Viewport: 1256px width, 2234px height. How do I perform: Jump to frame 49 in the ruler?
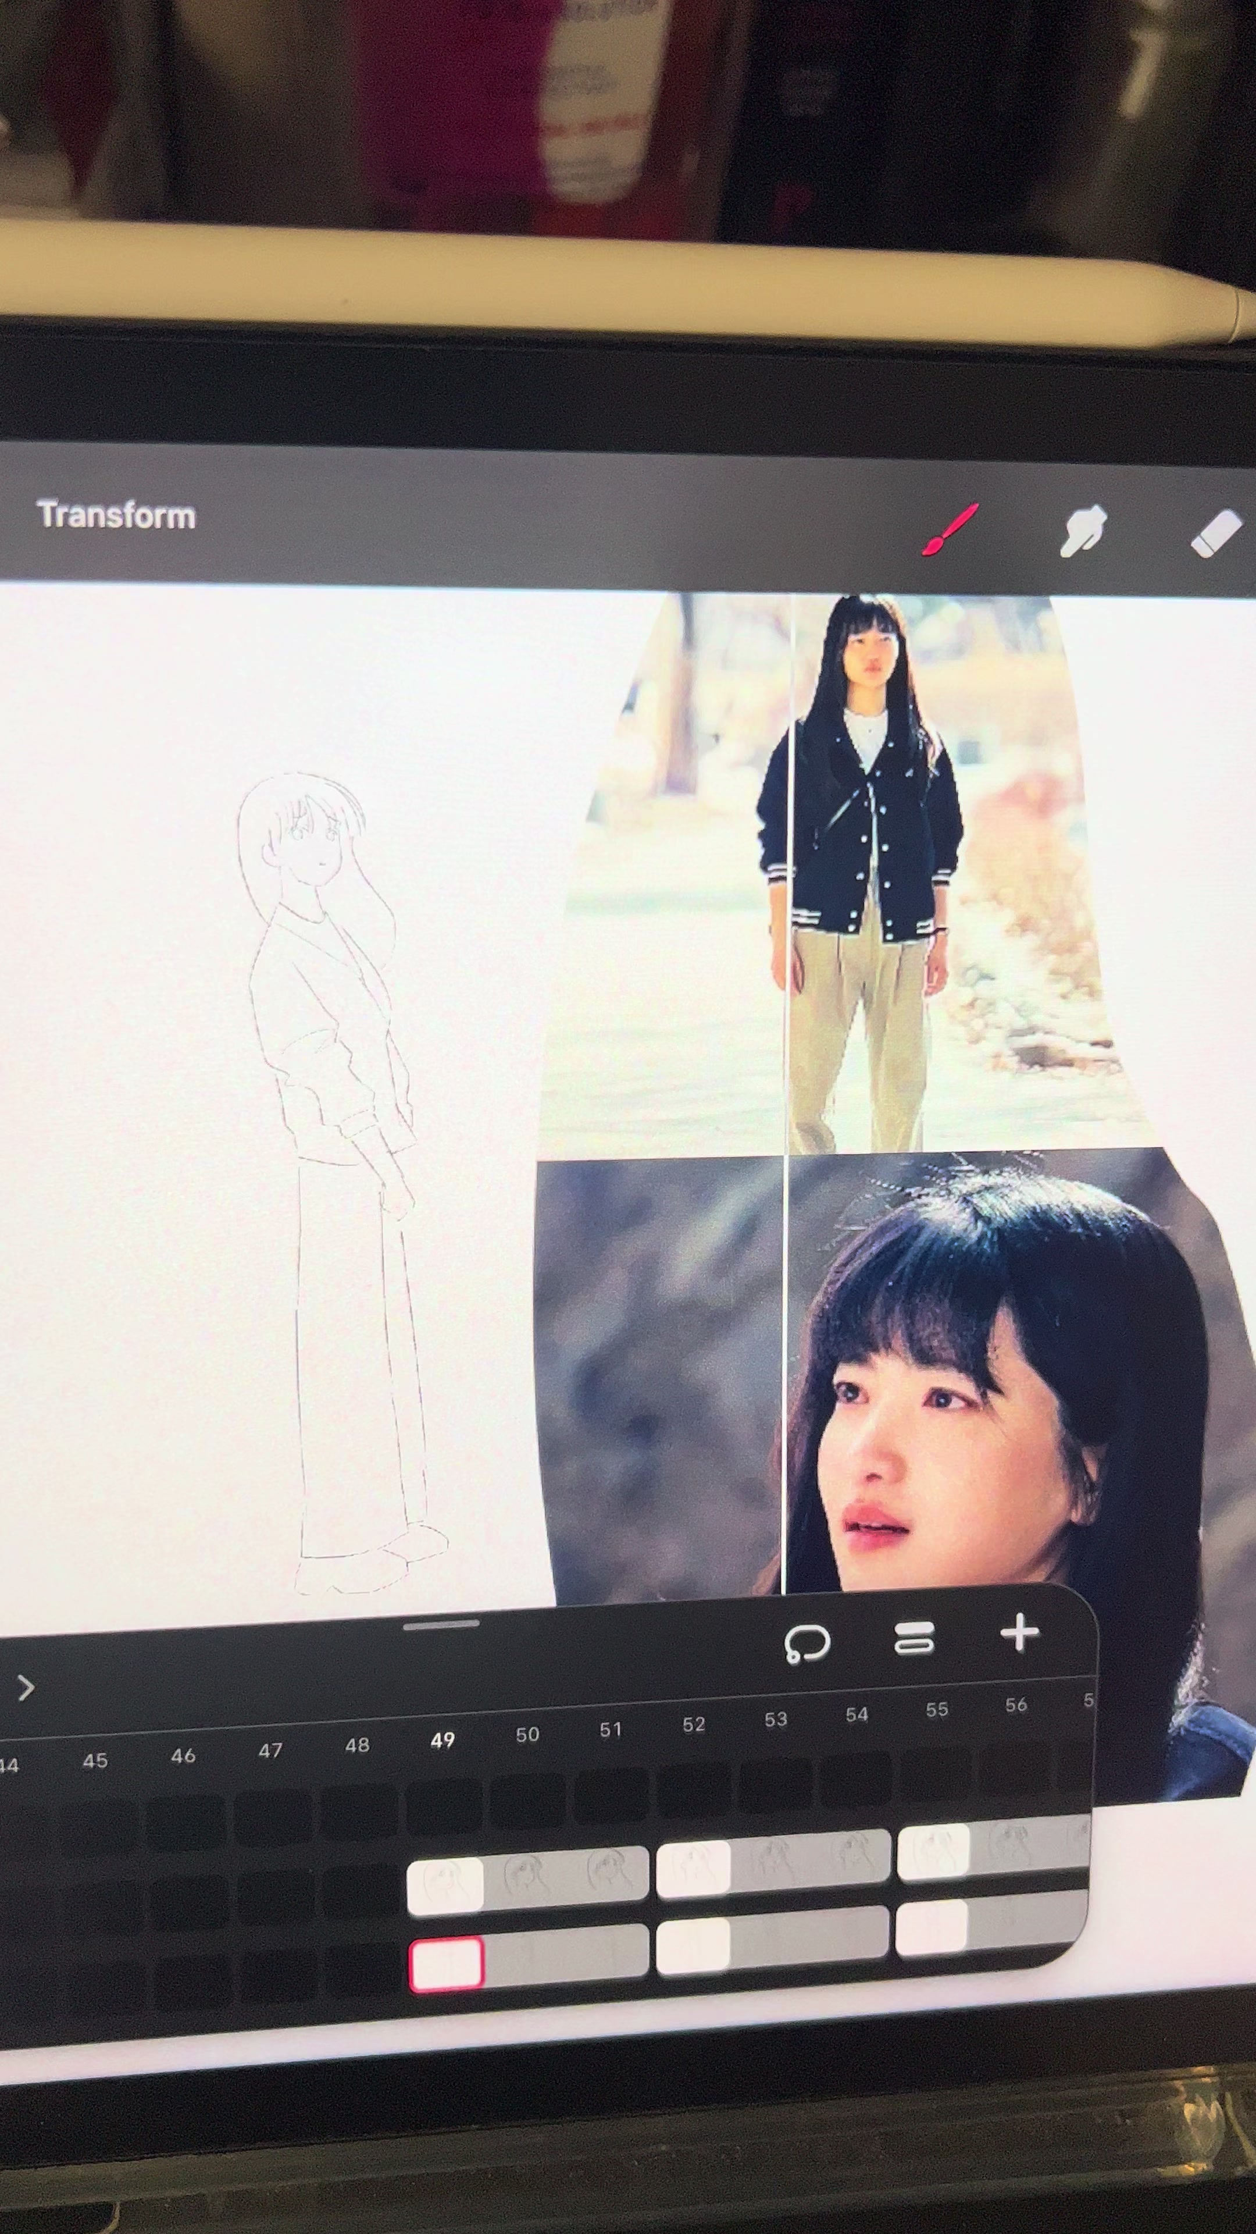click(443, 1741)
